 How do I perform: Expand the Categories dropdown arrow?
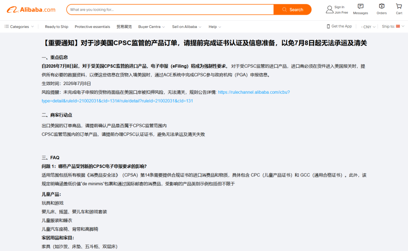(x=32, y=26)
